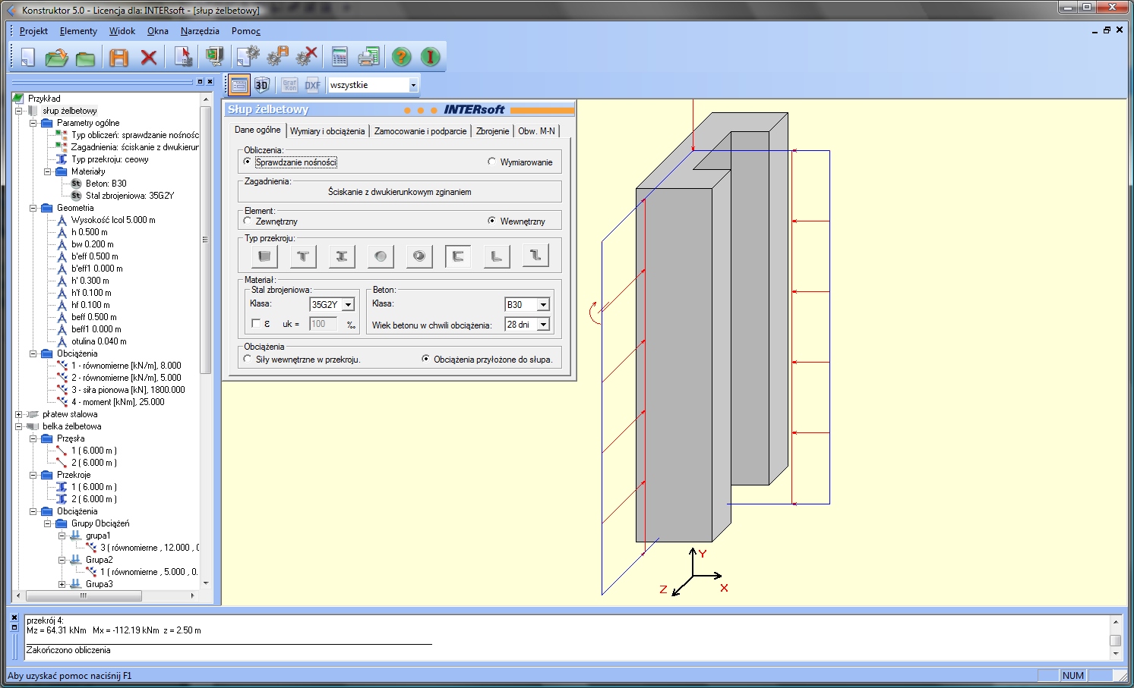Enable the ε checkbox under steel class
Viewport: 1134px width, 688px height.
[256, 323]
